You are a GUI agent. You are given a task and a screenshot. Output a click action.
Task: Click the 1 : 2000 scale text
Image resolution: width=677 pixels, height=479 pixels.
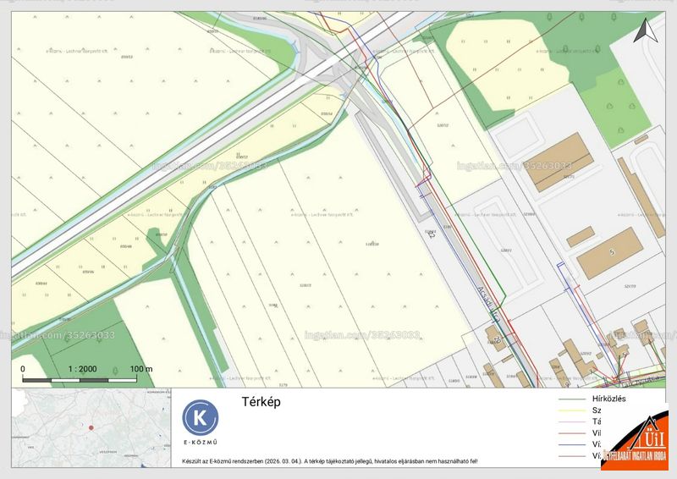82,369
